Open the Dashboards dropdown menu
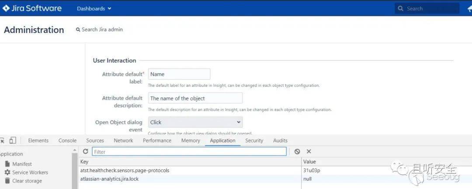The height and width of the screenshot is (189, 472). point(94,9)
